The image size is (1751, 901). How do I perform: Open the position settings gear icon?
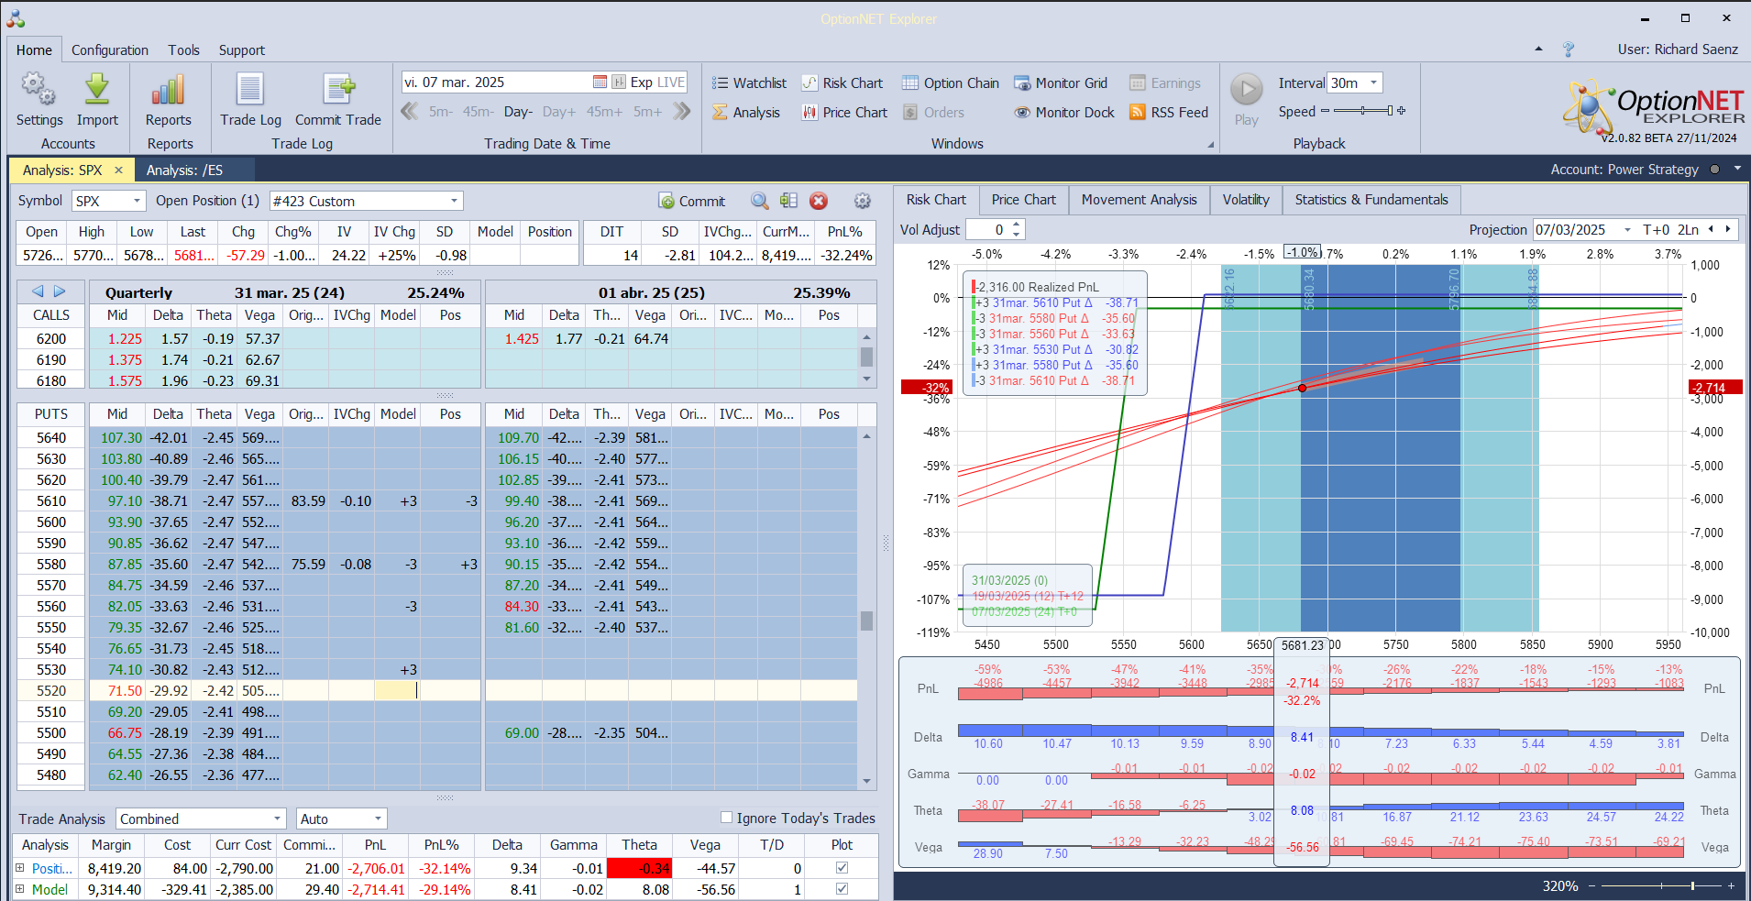pyautogui.click(x=863, y=201)
